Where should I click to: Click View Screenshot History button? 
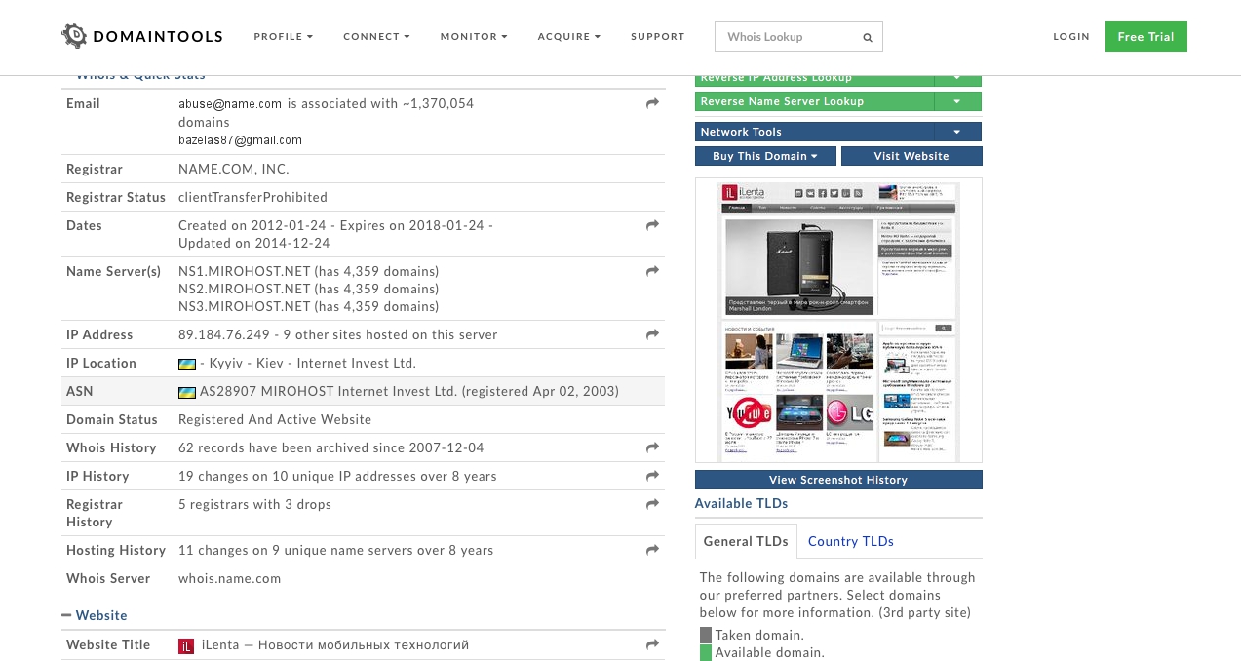coord(837,480)
